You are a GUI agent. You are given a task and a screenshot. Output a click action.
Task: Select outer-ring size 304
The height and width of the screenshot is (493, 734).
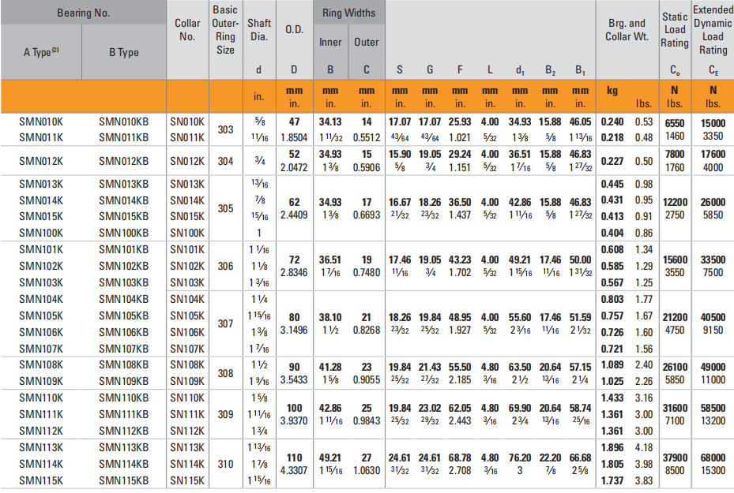225,161
